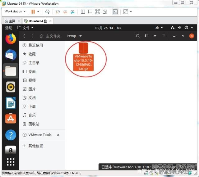This screenshot has height=177, width=199.
Task: Open 其他位置 in the sidebar
Action: 35,146
